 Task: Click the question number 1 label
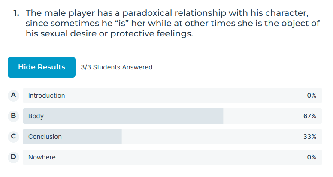click(16, 13)
